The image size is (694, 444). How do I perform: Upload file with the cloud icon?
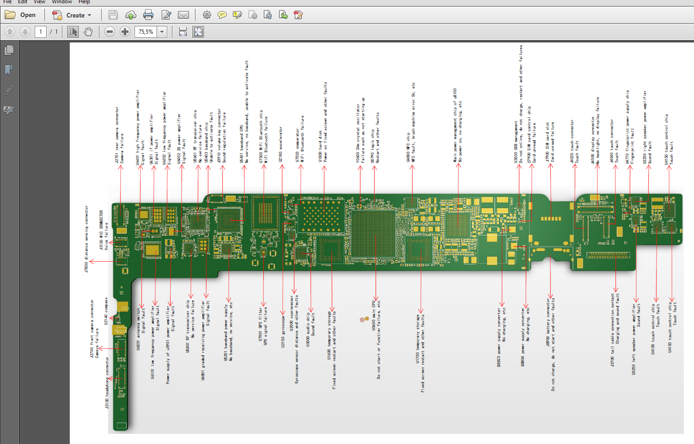click(131, 15)
